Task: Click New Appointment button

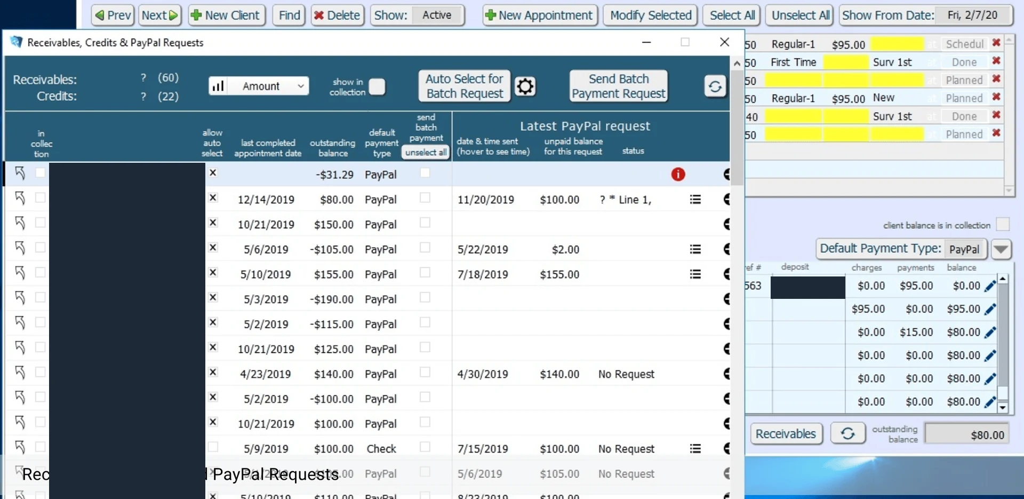Action: click(x=540, y=15)
